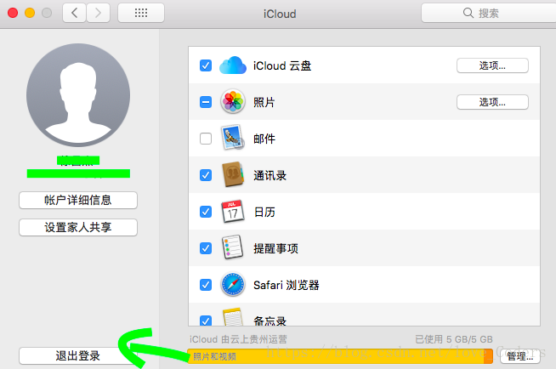
Task: Click the Reminders list icon
Action: [x=233, y=247]
